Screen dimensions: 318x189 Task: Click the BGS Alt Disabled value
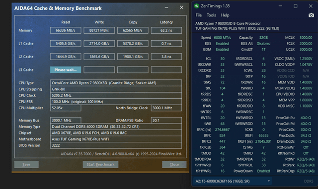point(263,44)
